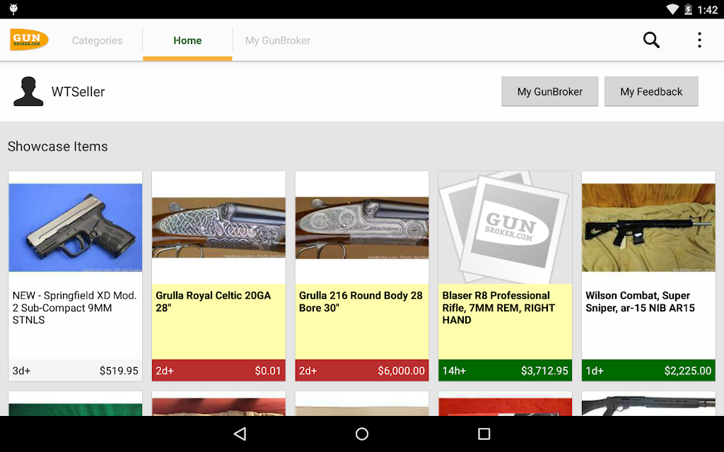Tap "NEW - Springfield XD Mod. 2" title

[74, 308]
